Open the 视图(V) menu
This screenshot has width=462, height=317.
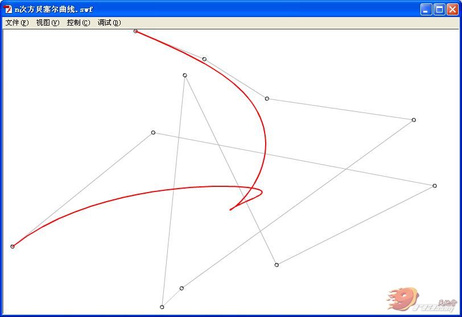point(48,23)
